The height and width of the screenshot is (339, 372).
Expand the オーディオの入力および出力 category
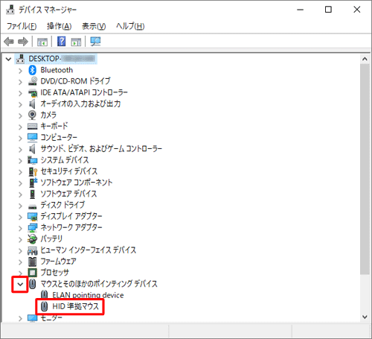(20, 104)
